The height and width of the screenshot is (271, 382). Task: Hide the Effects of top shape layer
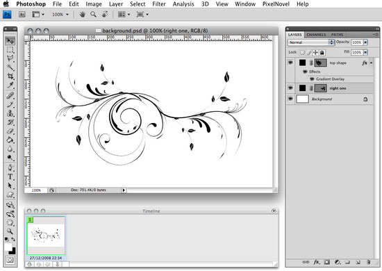(x=305, y=72)
